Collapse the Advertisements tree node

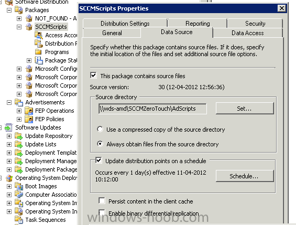(x=9, y=102)
